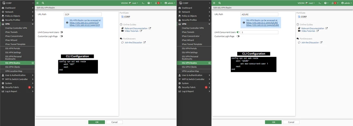Viewport: 353px width, 126px height.
Task: Expand User & Authentication in GCP window sidebar
Action: point(17,75)
